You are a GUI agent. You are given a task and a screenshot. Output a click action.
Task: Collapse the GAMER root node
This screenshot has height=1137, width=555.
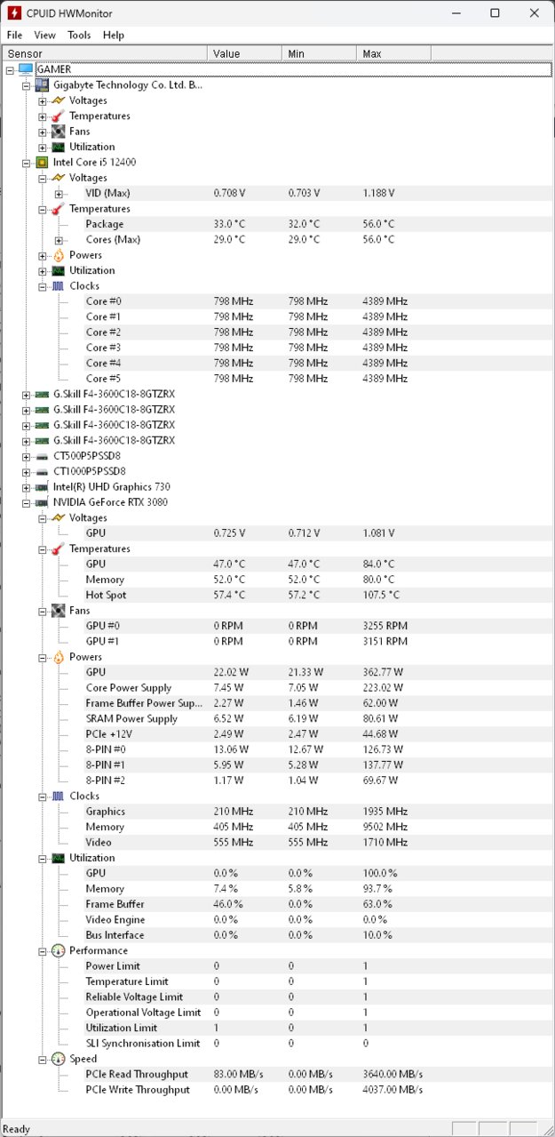[x=10, y=69]
